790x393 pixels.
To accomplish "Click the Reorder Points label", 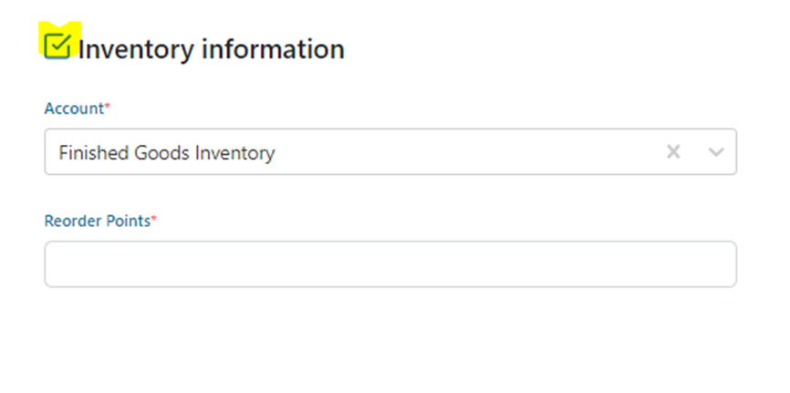I will tap(97, 221).
